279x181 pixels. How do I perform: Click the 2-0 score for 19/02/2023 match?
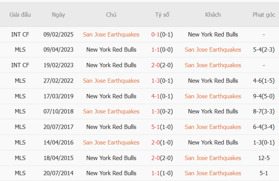coord(155,65)
